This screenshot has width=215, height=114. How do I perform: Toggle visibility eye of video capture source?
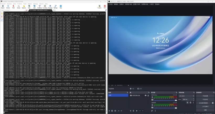point(145,95)
